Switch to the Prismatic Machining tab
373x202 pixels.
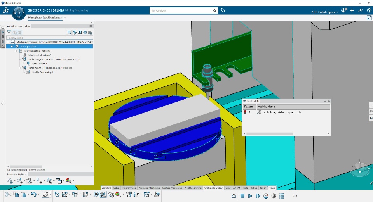pos(149,188)
